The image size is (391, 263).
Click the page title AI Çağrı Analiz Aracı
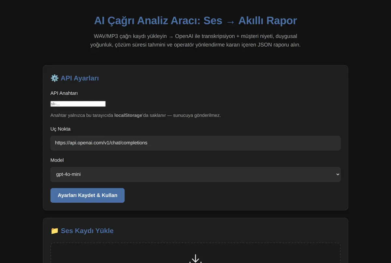click(195, 21)
